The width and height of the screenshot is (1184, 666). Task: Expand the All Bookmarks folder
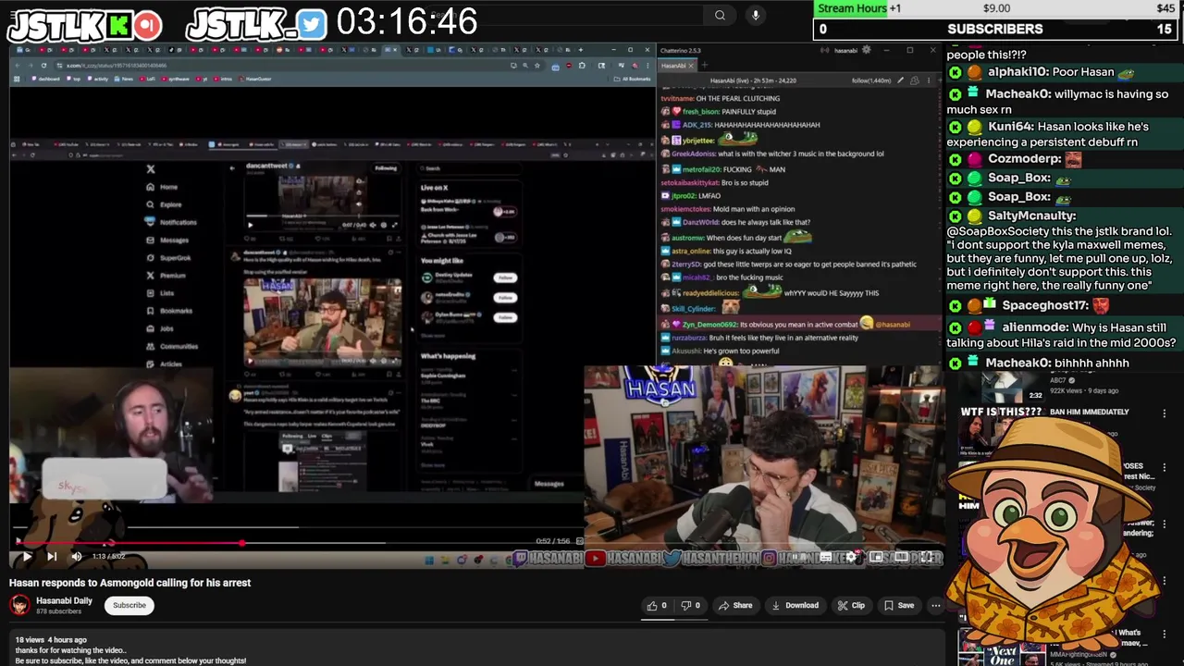point(634,80)
